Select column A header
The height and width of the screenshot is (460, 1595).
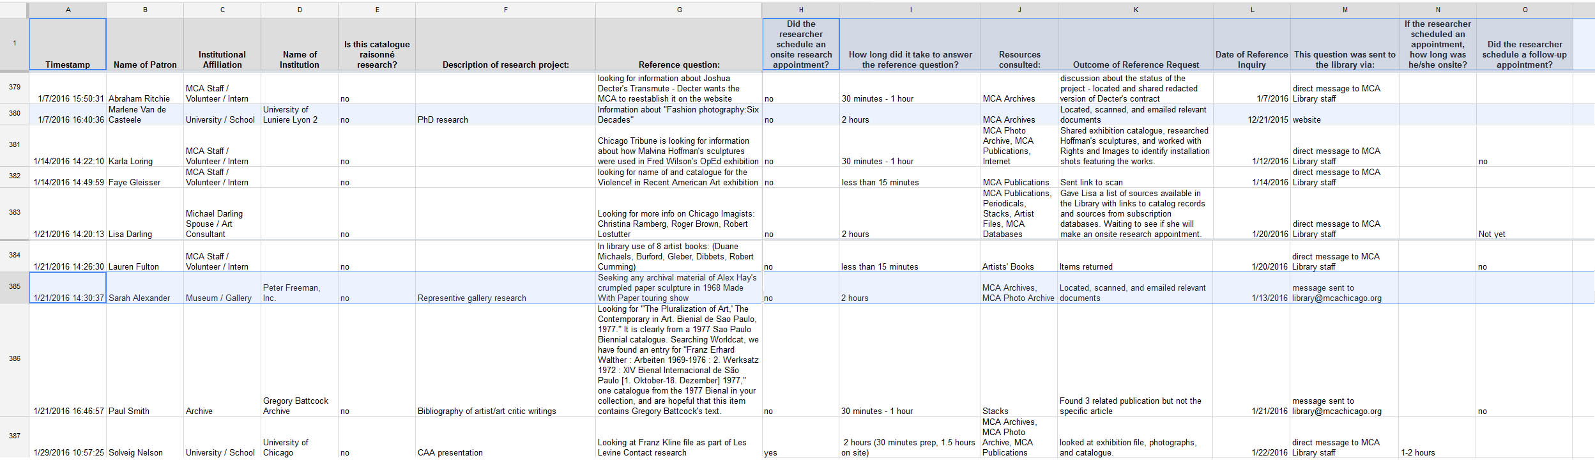point(68,10)
